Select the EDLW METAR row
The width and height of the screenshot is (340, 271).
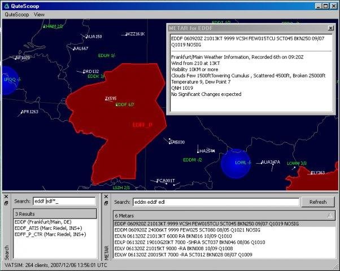point(224,255)
